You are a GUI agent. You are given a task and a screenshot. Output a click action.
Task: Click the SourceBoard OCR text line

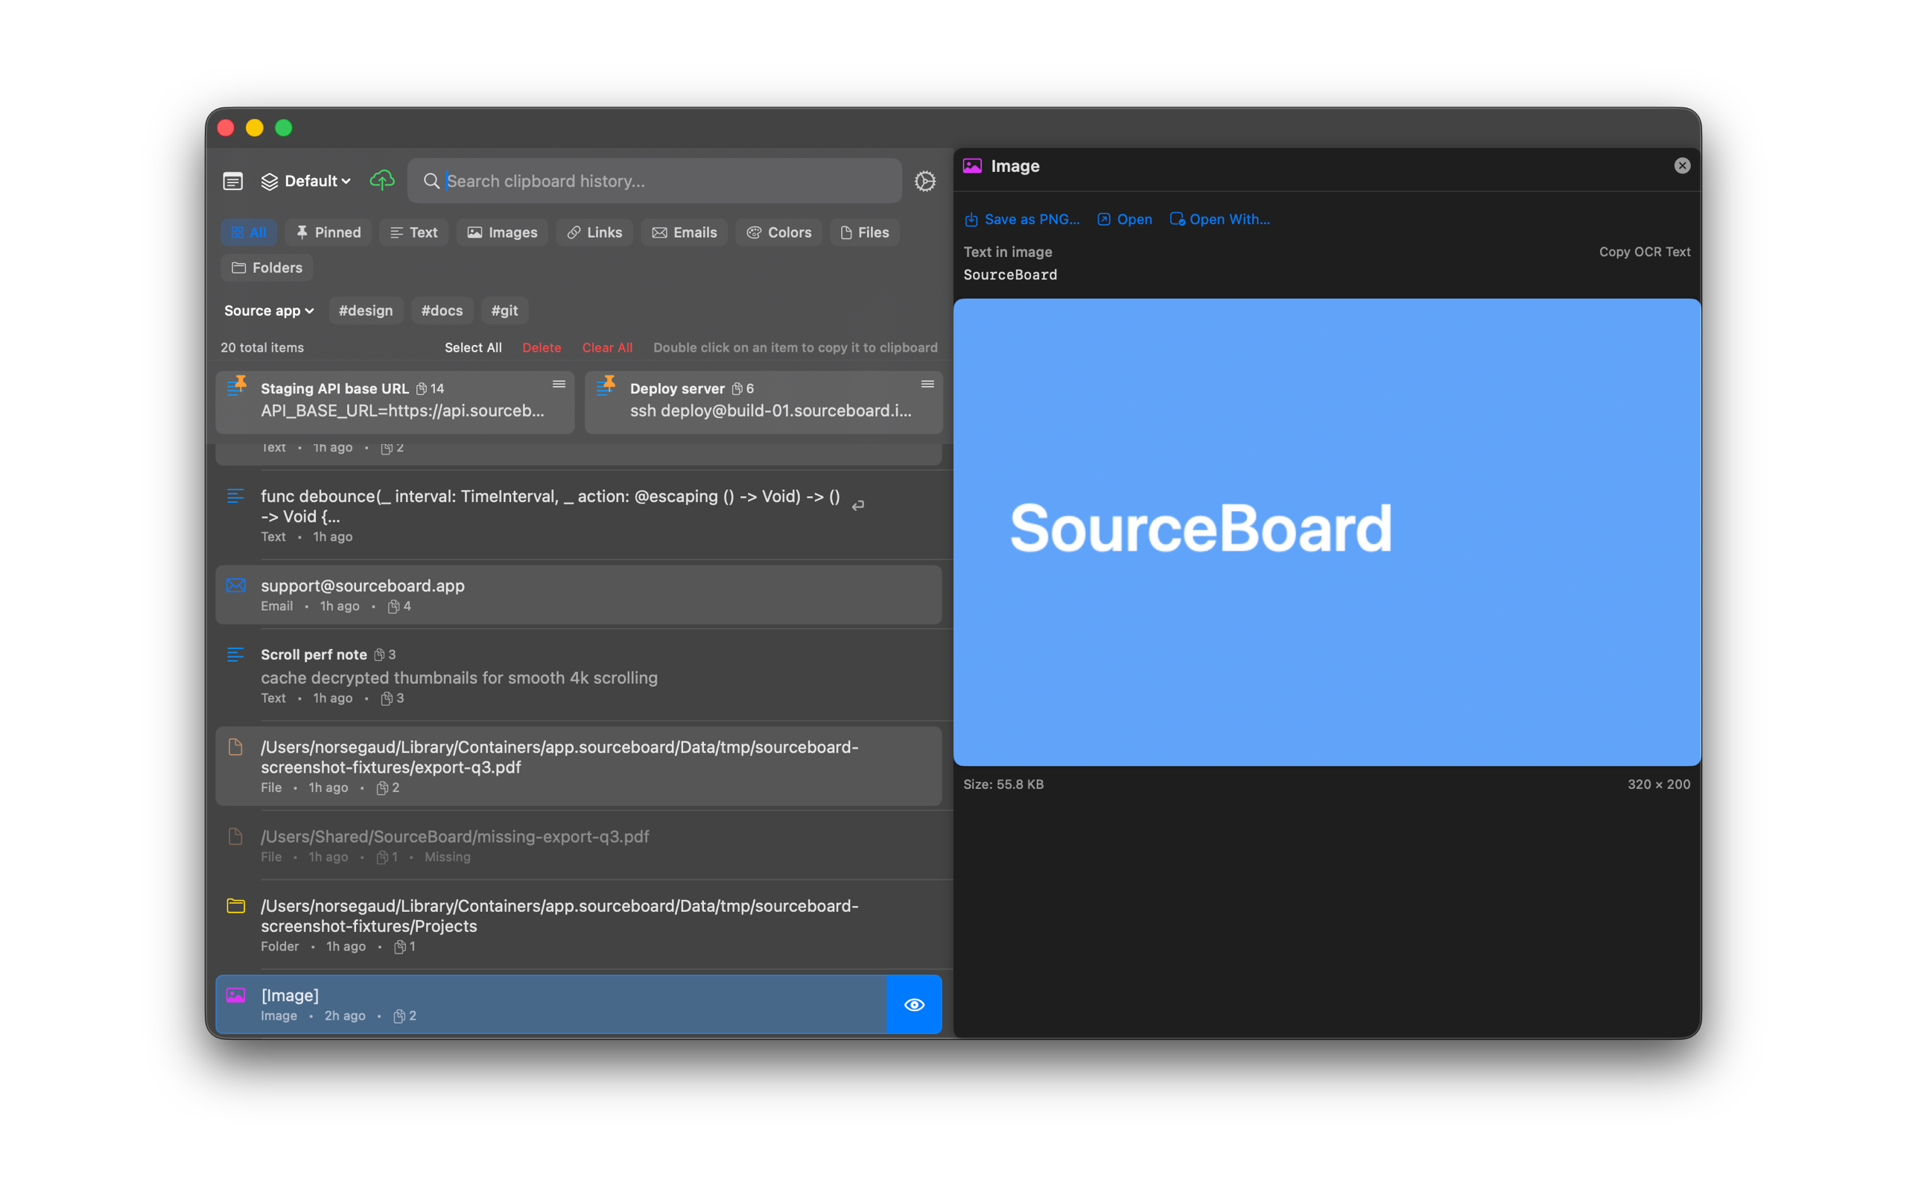point(1010,274)
